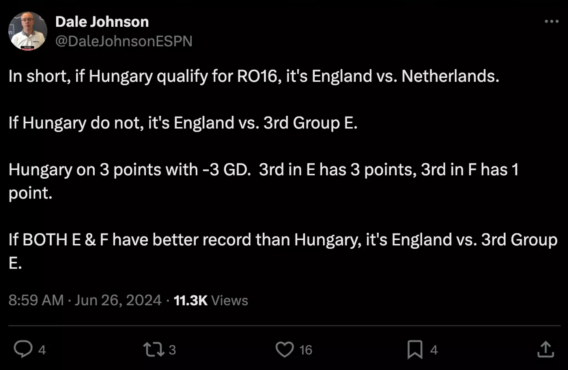Click the 8:59 AM timestamp
This screenshot has height=370, width=568.
coord(36,300)
